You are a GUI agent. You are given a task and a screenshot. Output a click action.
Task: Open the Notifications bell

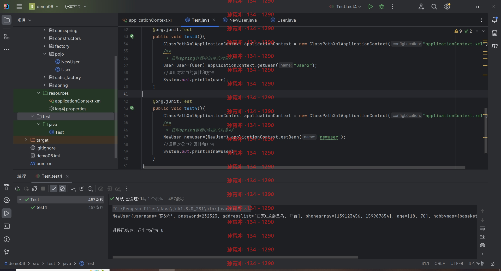pyautogui.click(x=494, y=20)
